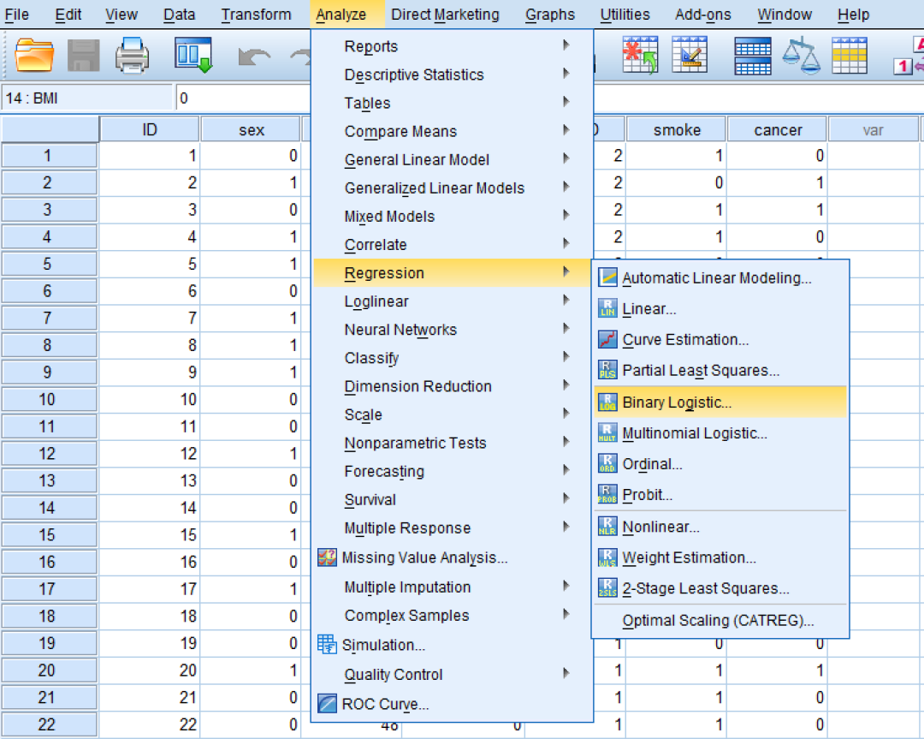Open ROC Curve analysis
924x739 pixels.
452,704
